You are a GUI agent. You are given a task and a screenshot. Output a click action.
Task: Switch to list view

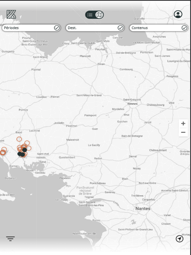[x=90, y=15]
